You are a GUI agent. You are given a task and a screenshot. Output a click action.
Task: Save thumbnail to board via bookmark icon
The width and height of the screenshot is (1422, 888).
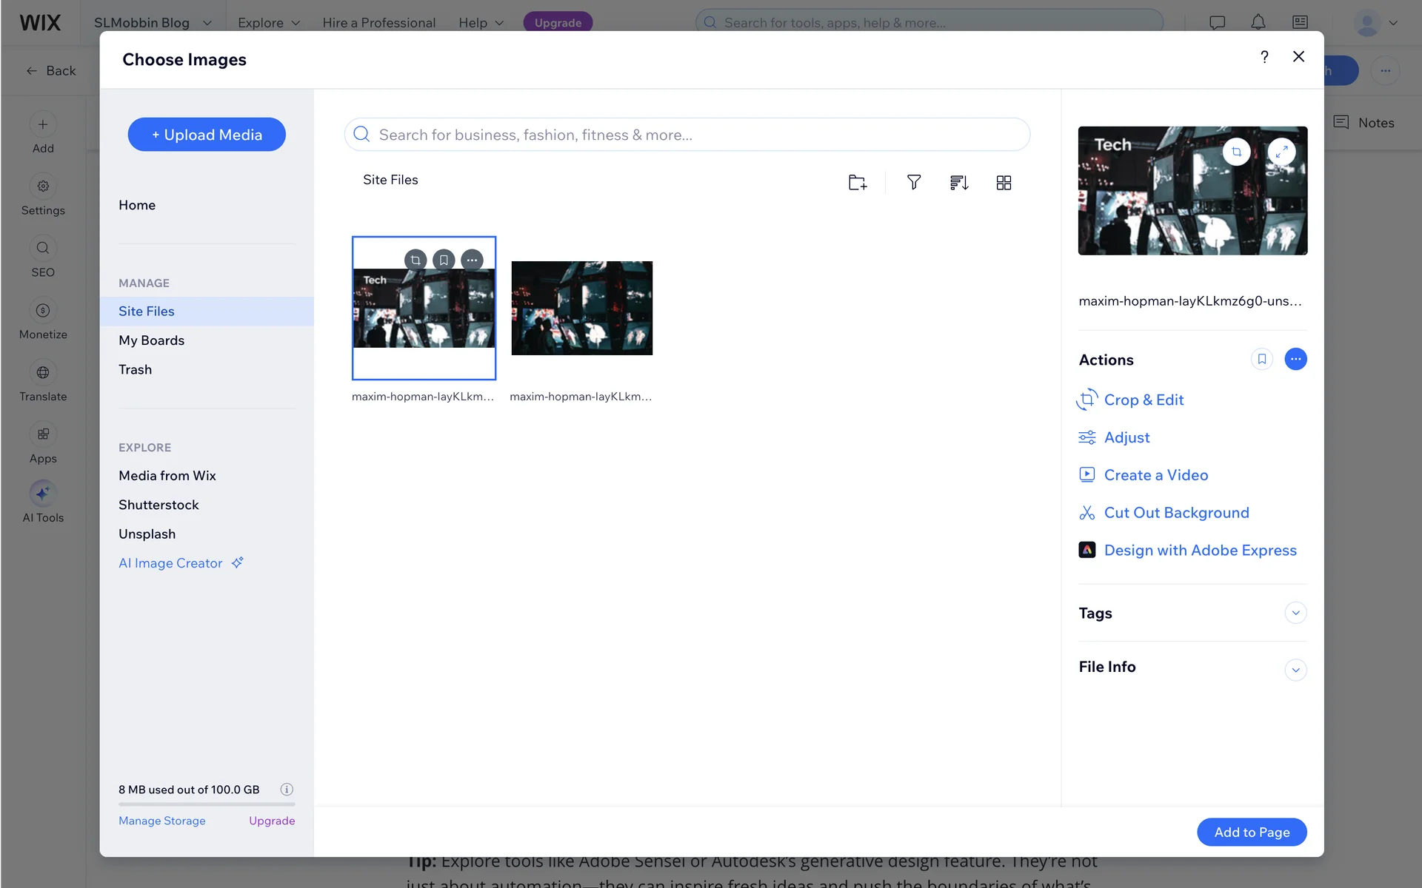(x=444, y=260)
